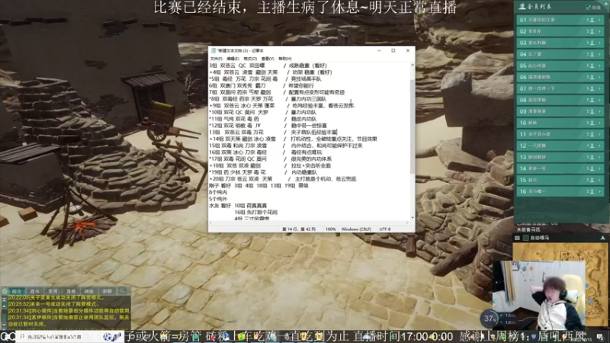
Task: Click plus icon on team row 16
Action: (x=599, y=192)
